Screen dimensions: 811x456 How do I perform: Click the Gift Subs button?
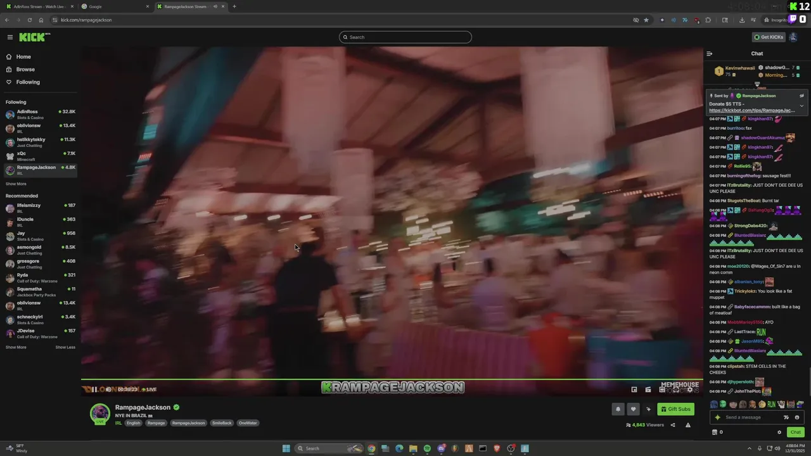(675, 409)
